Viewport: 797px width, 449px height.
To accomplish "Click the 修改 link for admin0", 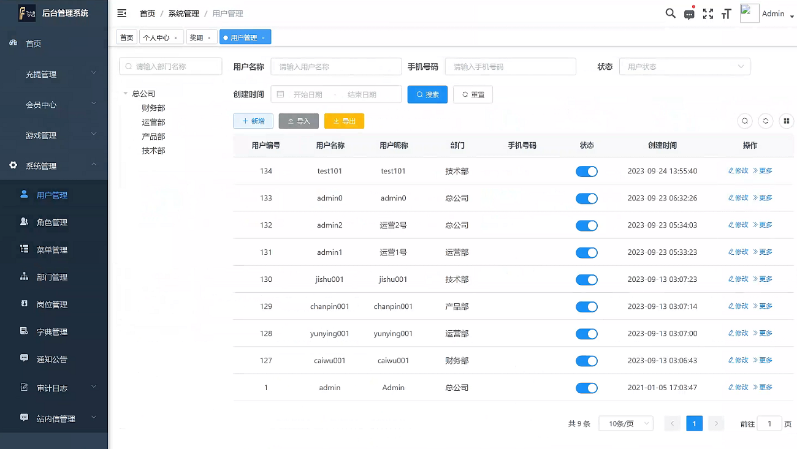I will coord(738,198).
